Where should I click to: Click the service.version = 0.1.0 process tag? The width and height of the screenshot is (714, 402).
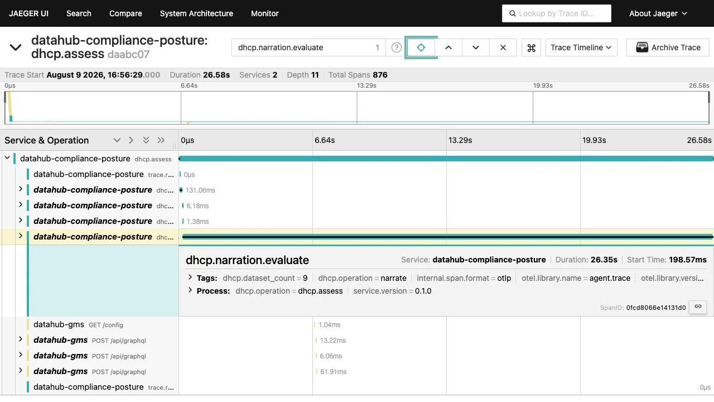pos(392,291)
